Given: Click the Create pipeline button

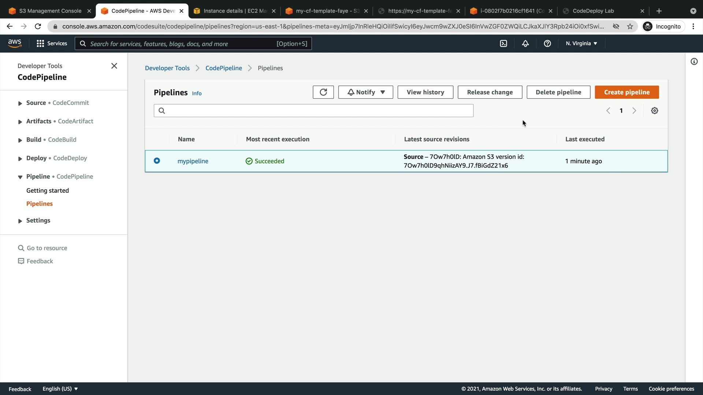Looking at the screenshot, I should [626, 92].
